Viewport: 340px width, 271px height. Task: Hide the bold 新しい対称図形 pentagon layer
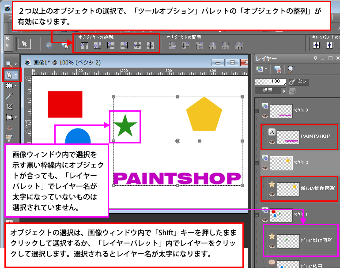272,194
